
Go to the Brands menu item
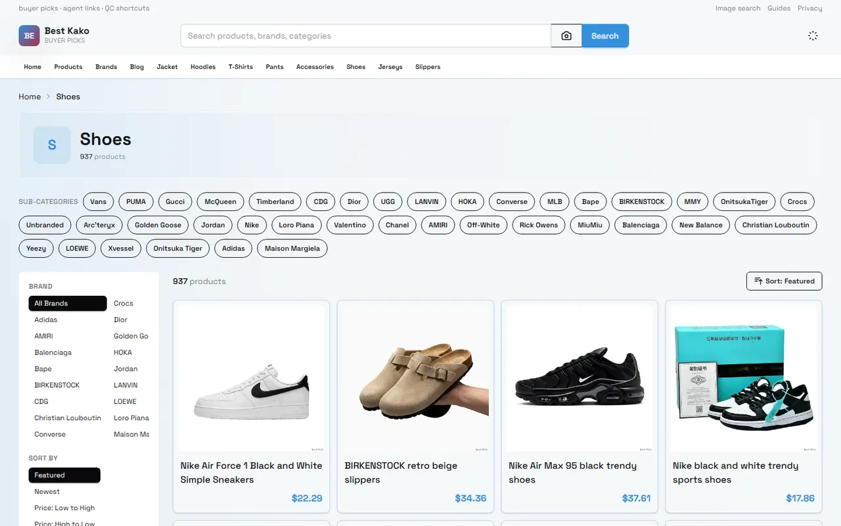[106, 67]
